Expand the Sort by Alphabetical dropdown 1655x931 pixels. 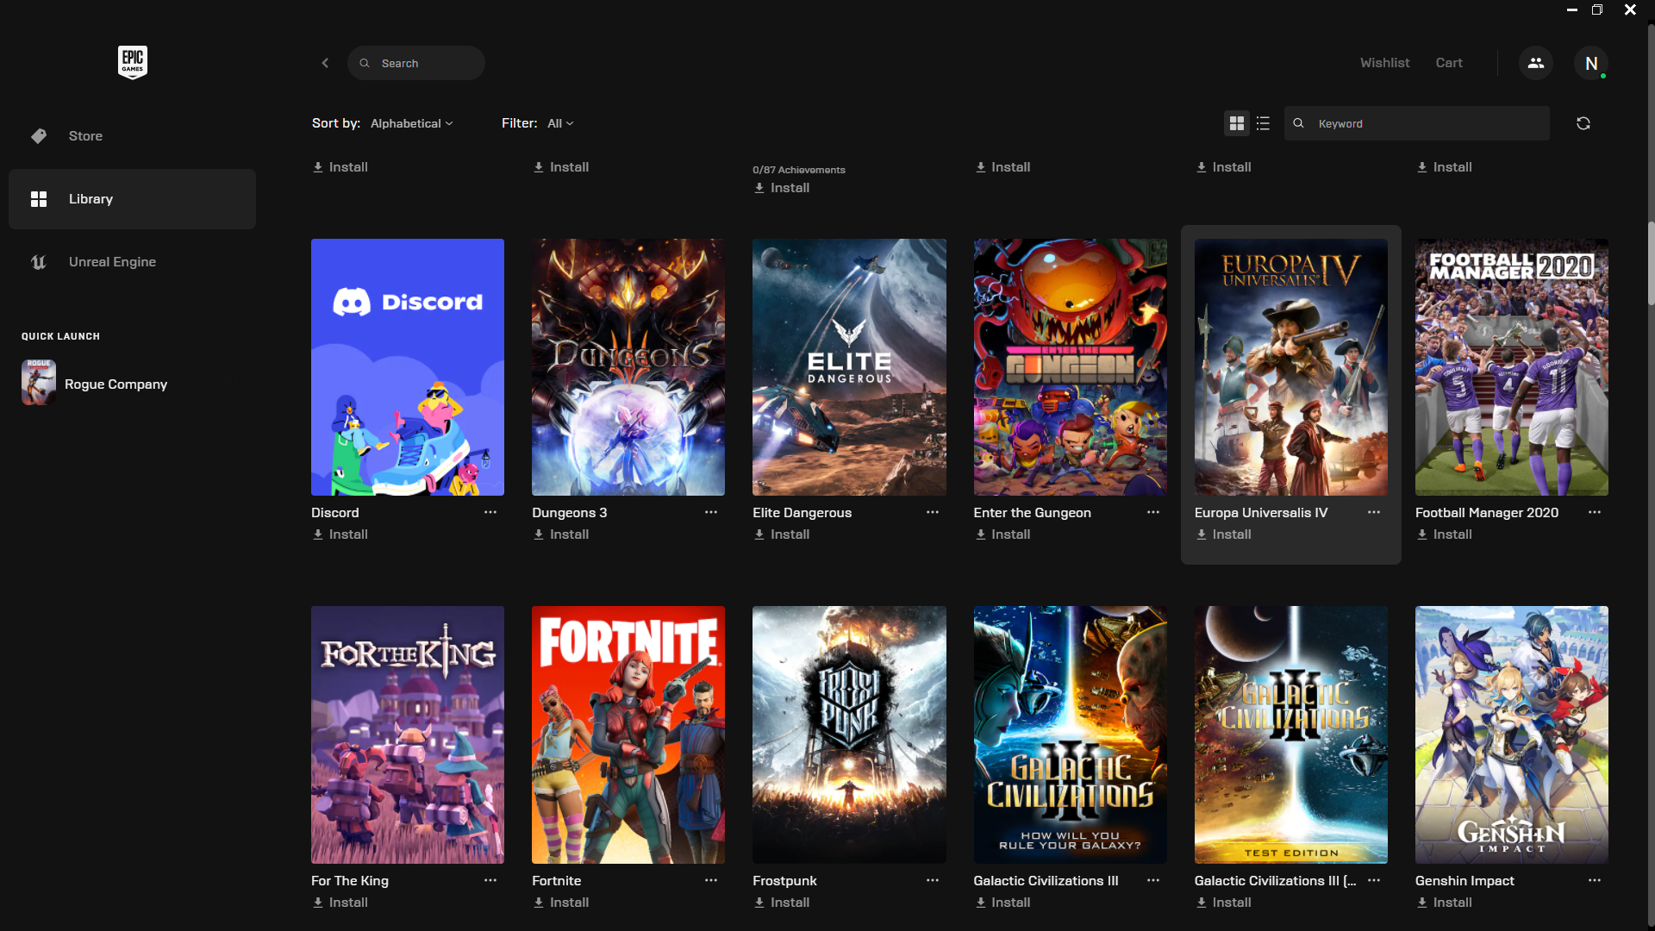tap(411, 123)
